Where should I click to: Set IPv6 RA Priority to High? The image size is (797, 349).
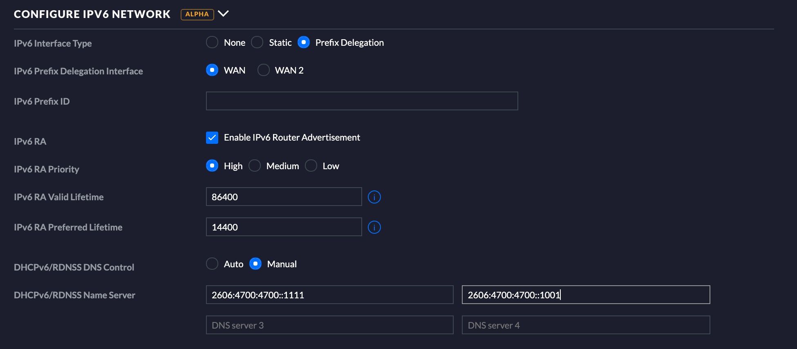click(212, 166)
